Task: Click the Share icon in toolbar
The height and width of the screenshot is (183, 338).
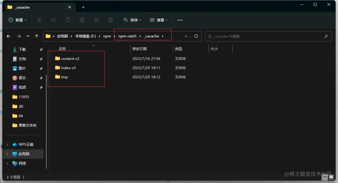Action: pyautogui.click(x=96, y=20)
